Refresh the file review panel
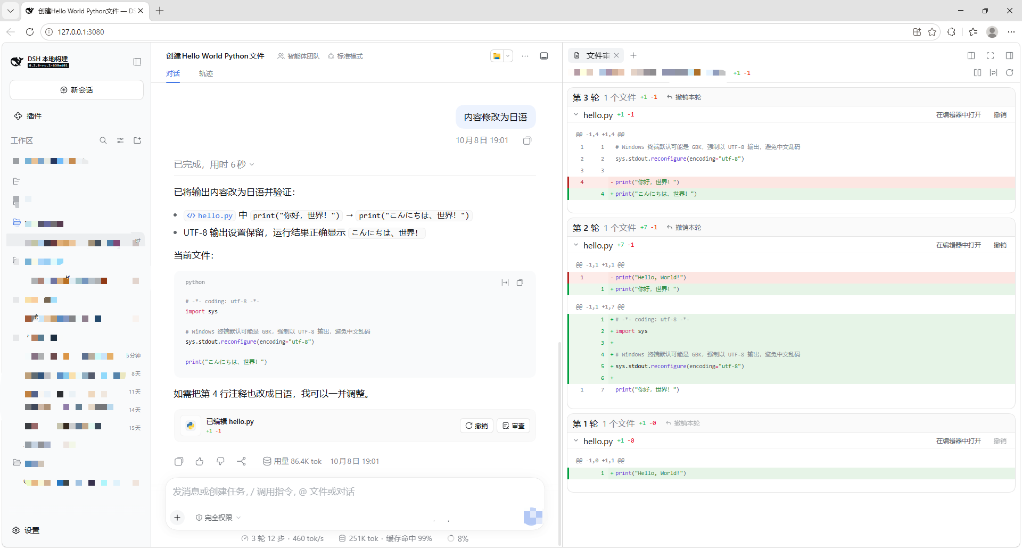1022x549 pixels. click(1009, 73)
